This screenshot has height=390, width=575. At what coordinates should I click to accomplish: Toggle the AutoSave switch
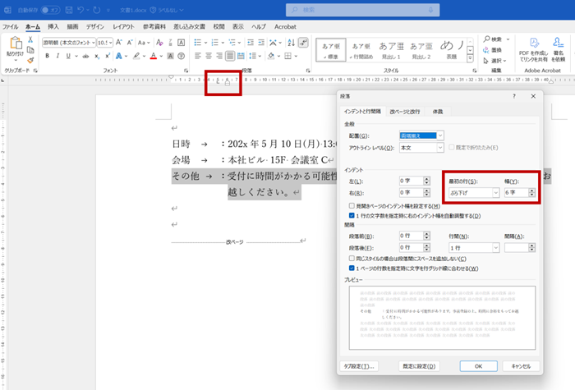click(50, 10)
